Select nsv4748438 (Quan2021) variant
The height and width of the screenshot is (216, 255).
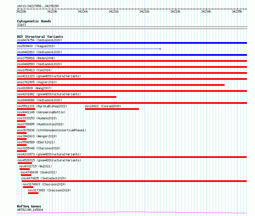(x=39, y=172)
